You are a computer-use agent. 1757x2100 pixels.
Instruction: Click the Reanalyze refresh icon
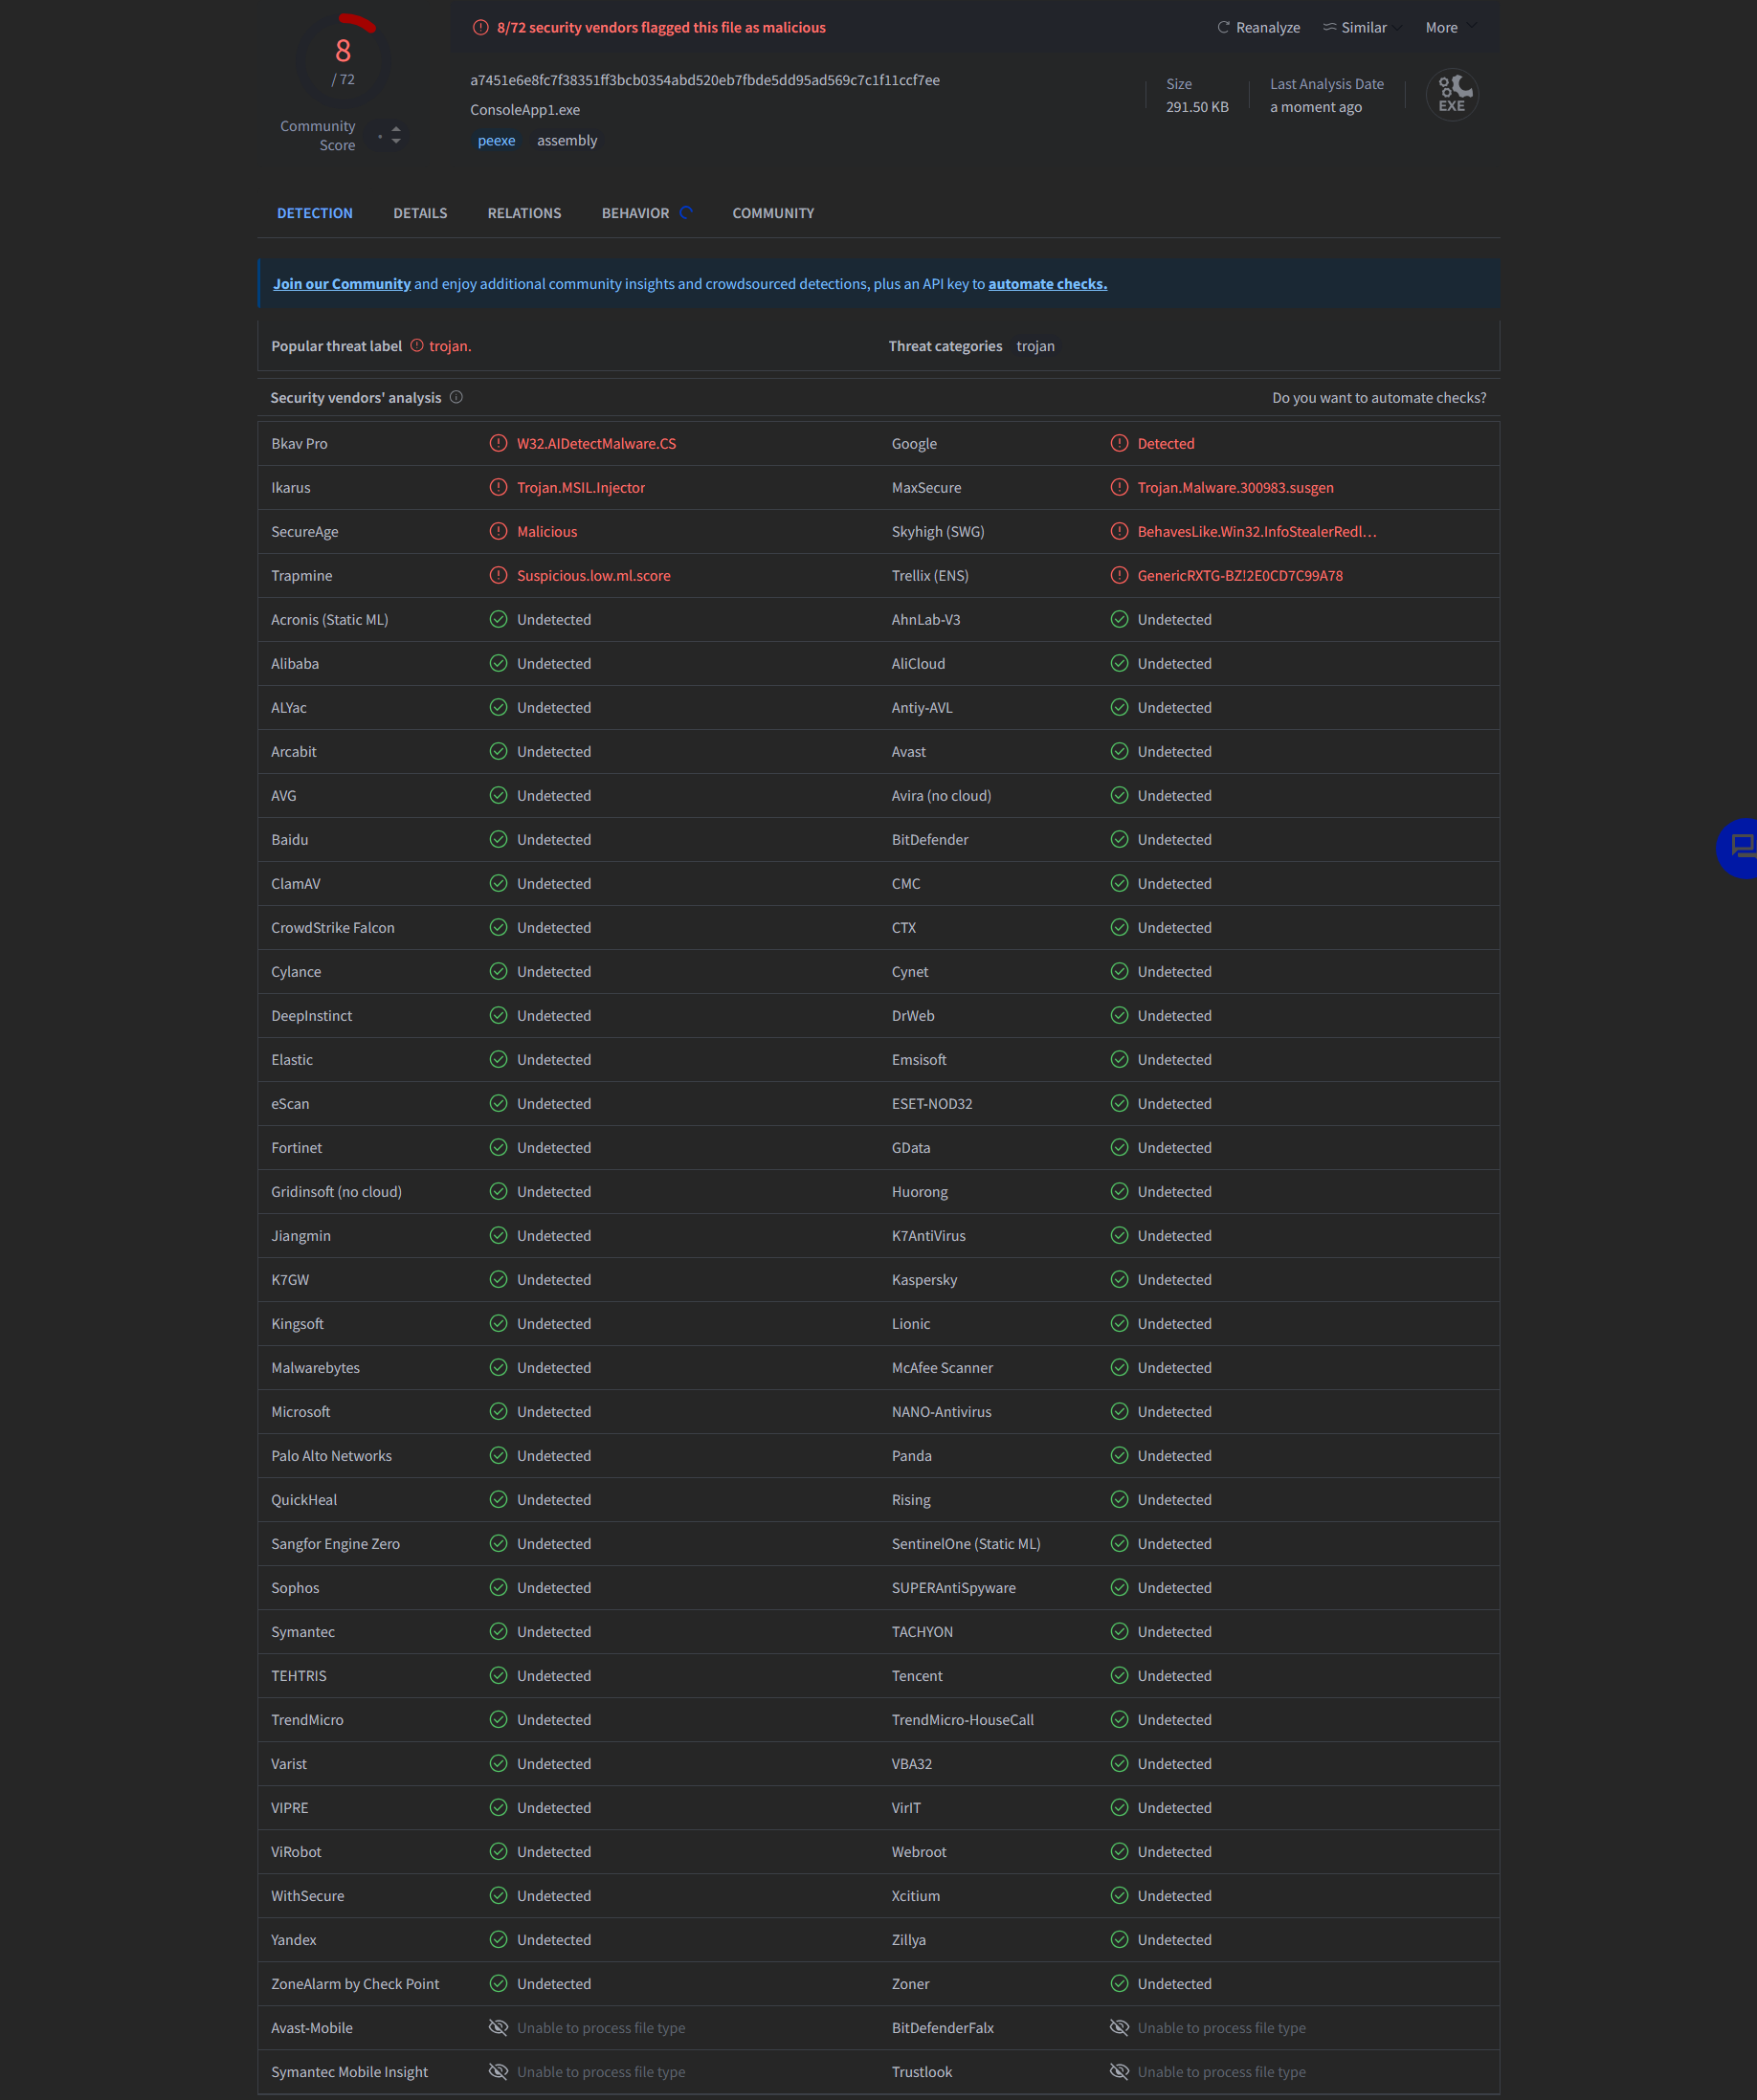click(x=1222, y=27)
